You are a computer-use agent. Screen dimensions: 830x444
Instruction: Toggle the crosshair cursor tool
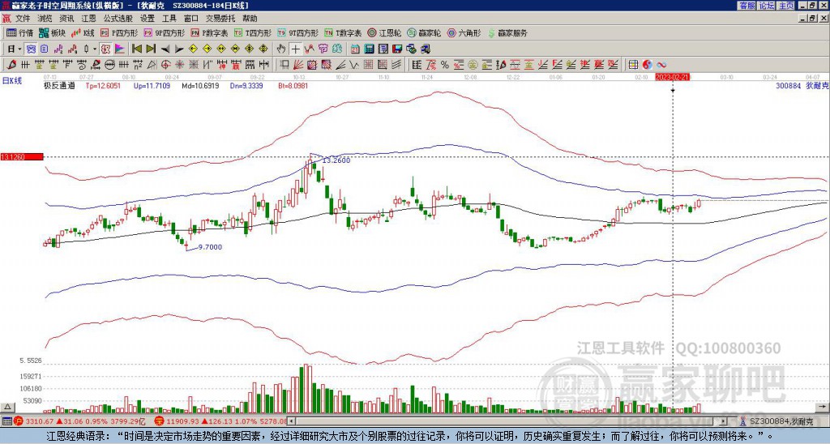tap(295, 49)
